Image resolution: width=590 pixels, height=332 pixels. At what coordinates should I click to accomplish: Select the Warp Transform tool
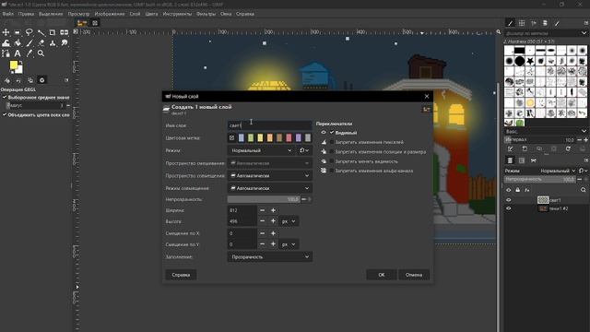pyautogui.click(x=6, y=43)
